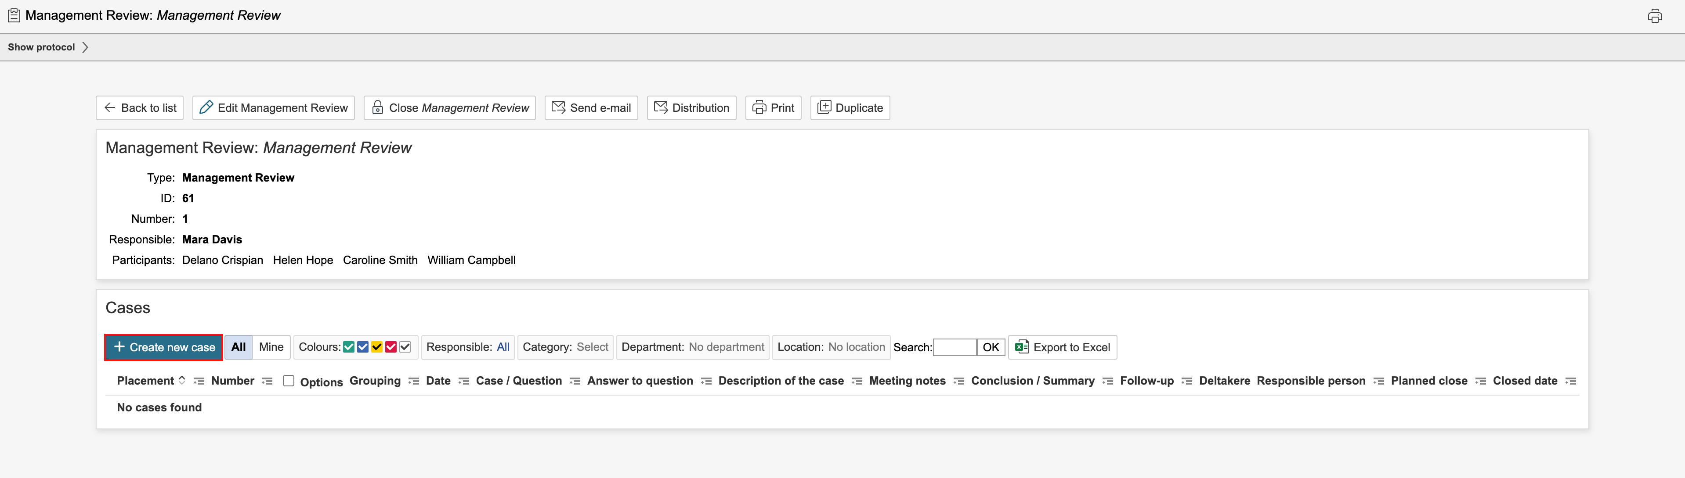
Task: Open the Distribution button
Action: 691,108
